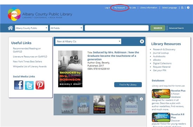Select the Wild horse carousel thumbnail

(115, 105)
